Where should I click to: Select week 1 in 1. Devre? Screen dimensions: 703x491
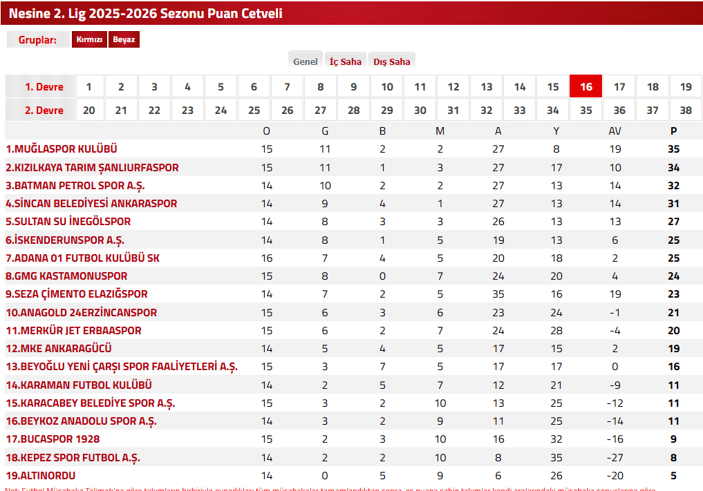88,87
